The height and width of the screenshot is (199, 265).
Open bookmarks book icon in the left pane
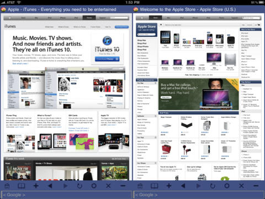pos(22,186)
